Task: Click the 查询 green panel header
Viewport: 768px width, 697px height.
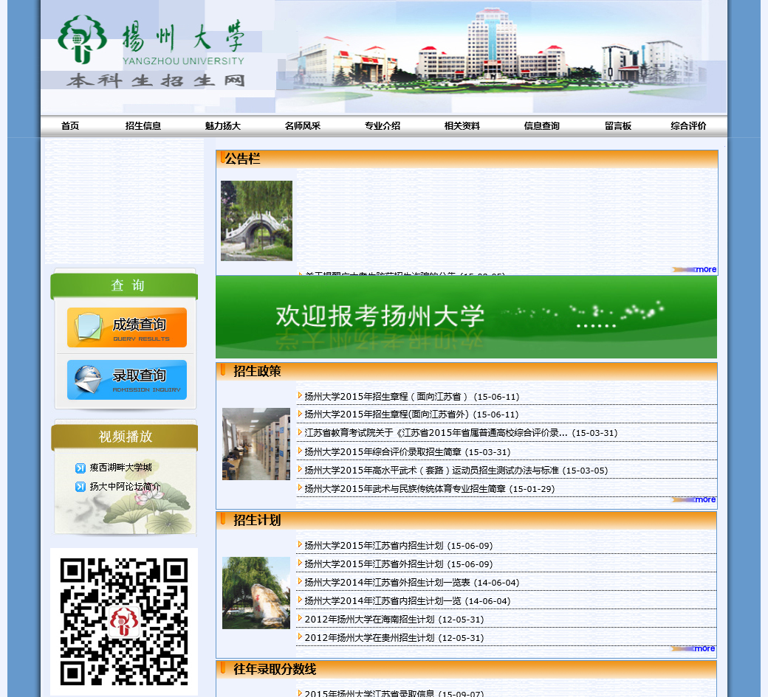Action: point(124,285)
